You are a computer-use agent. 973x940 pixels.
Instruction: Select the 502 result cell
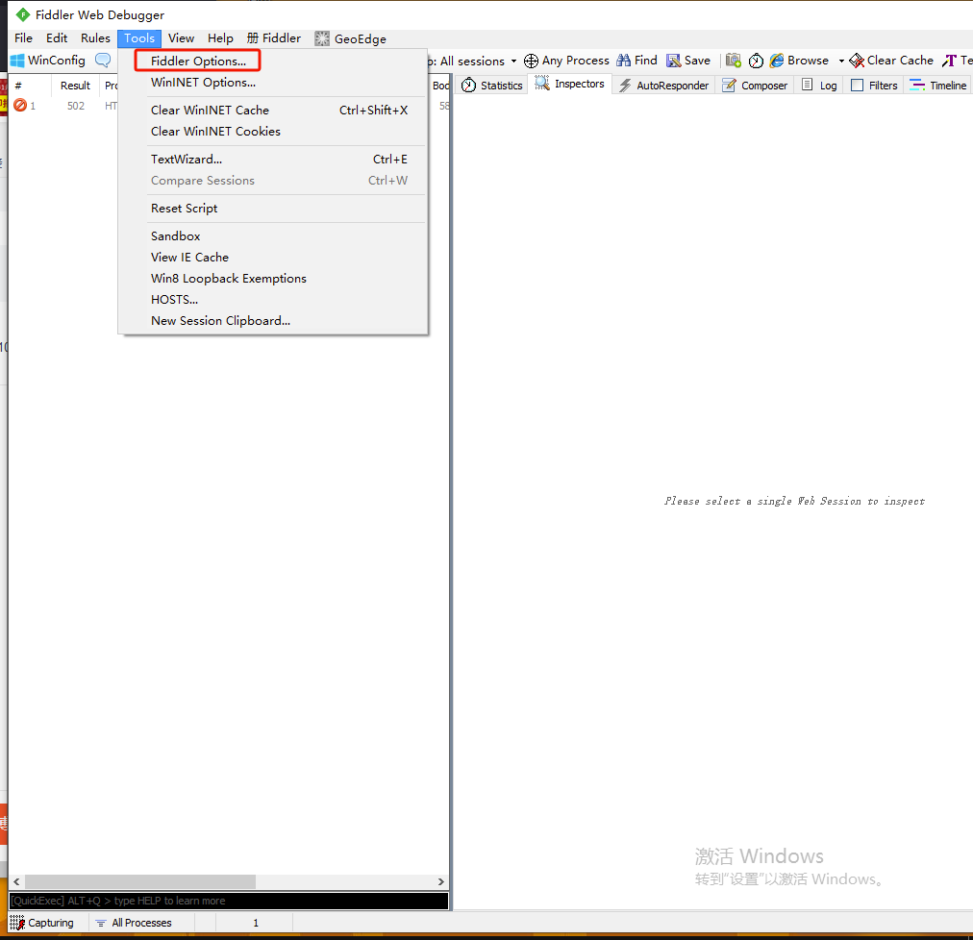(x=76, y=106)
